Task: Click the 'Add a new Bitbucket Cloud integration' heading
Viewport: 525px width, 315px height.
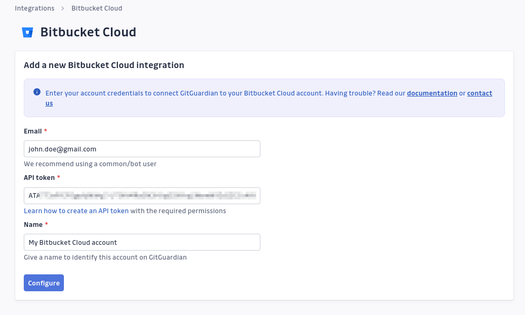Action: pos(104,65)
